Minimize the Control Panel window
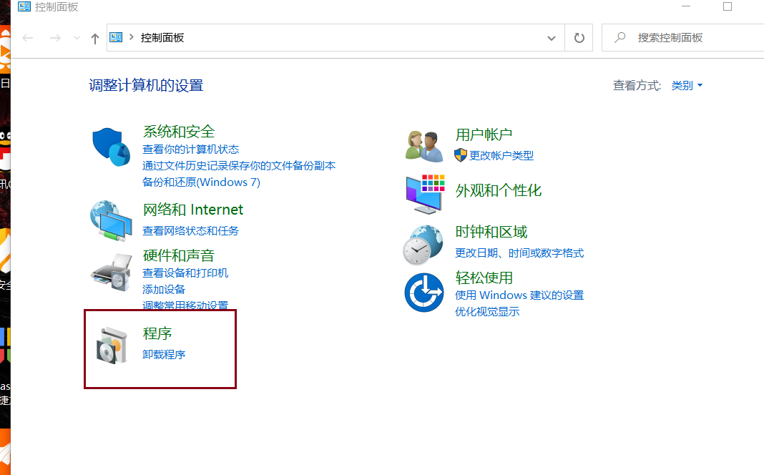The image size is (764, 475). pos(686,6)
